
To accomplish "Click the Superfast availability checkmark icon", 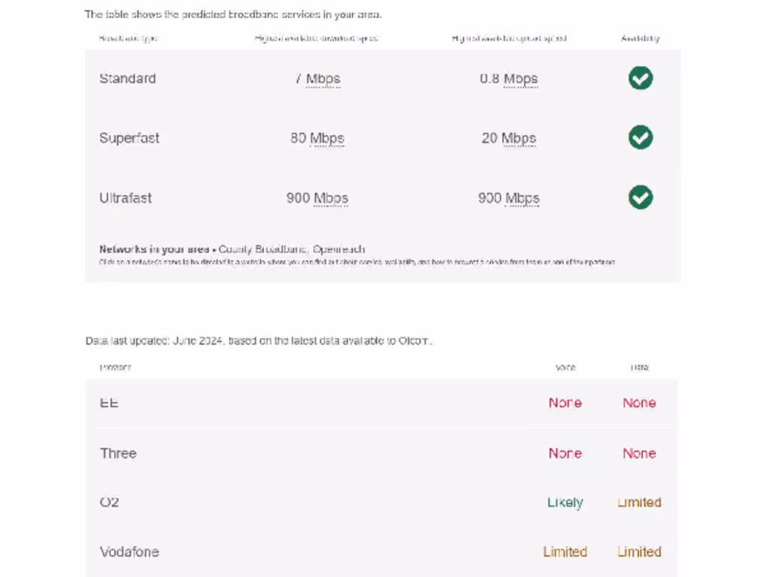I will [641, 137].
